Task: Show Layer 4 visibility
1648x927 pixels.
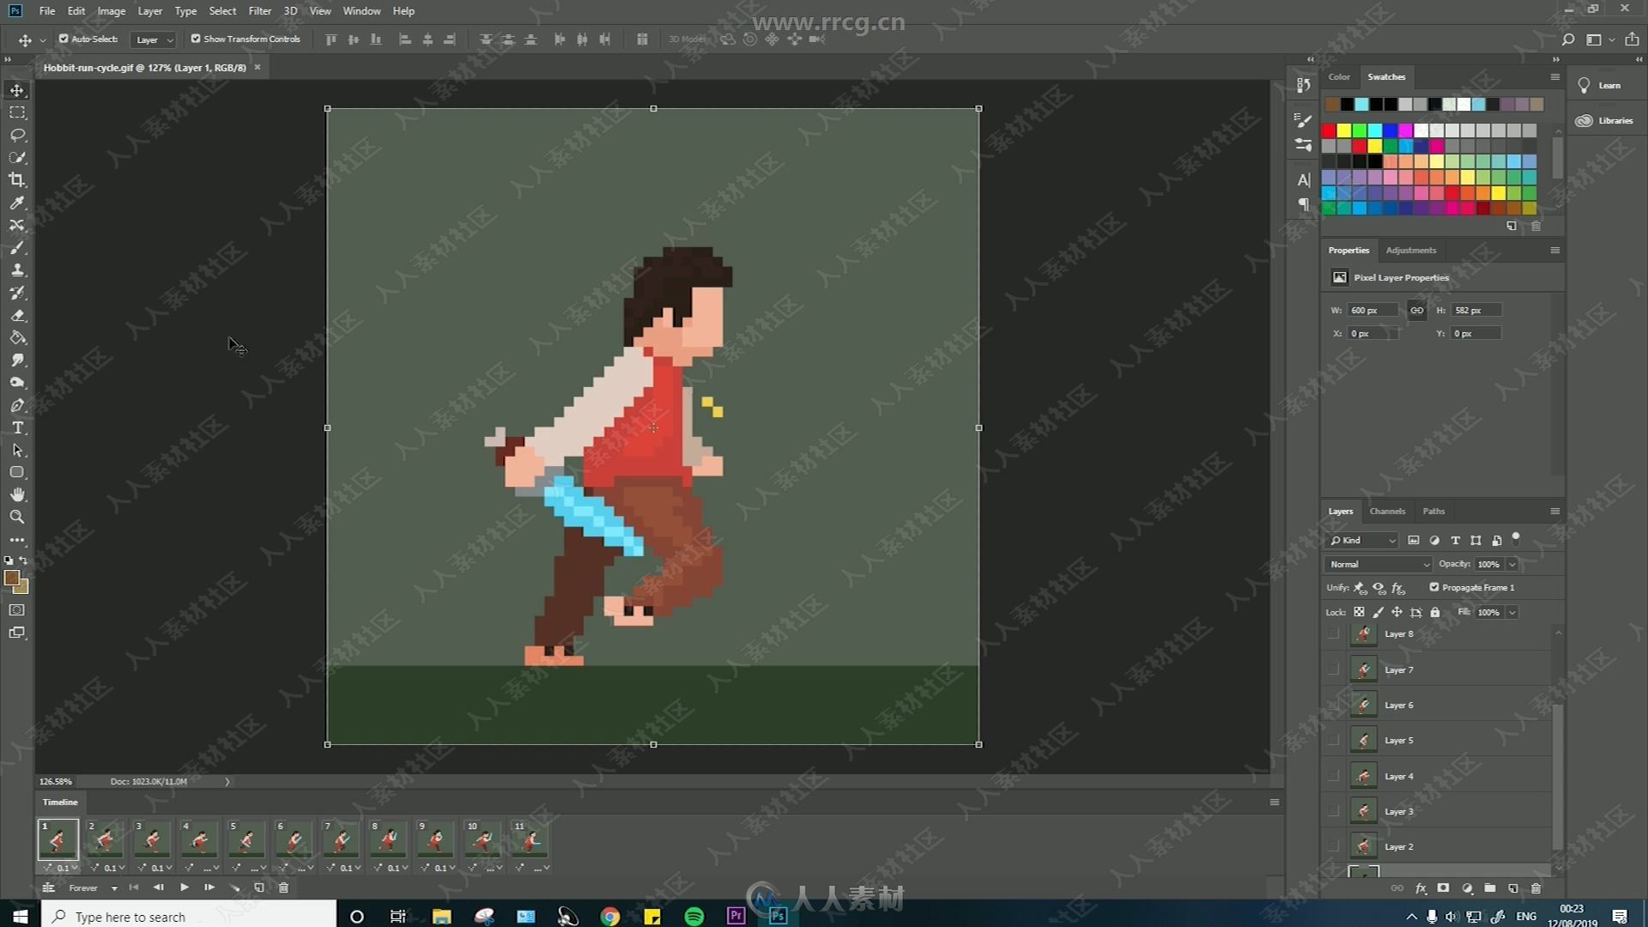Action: (x=1333, y=776)
